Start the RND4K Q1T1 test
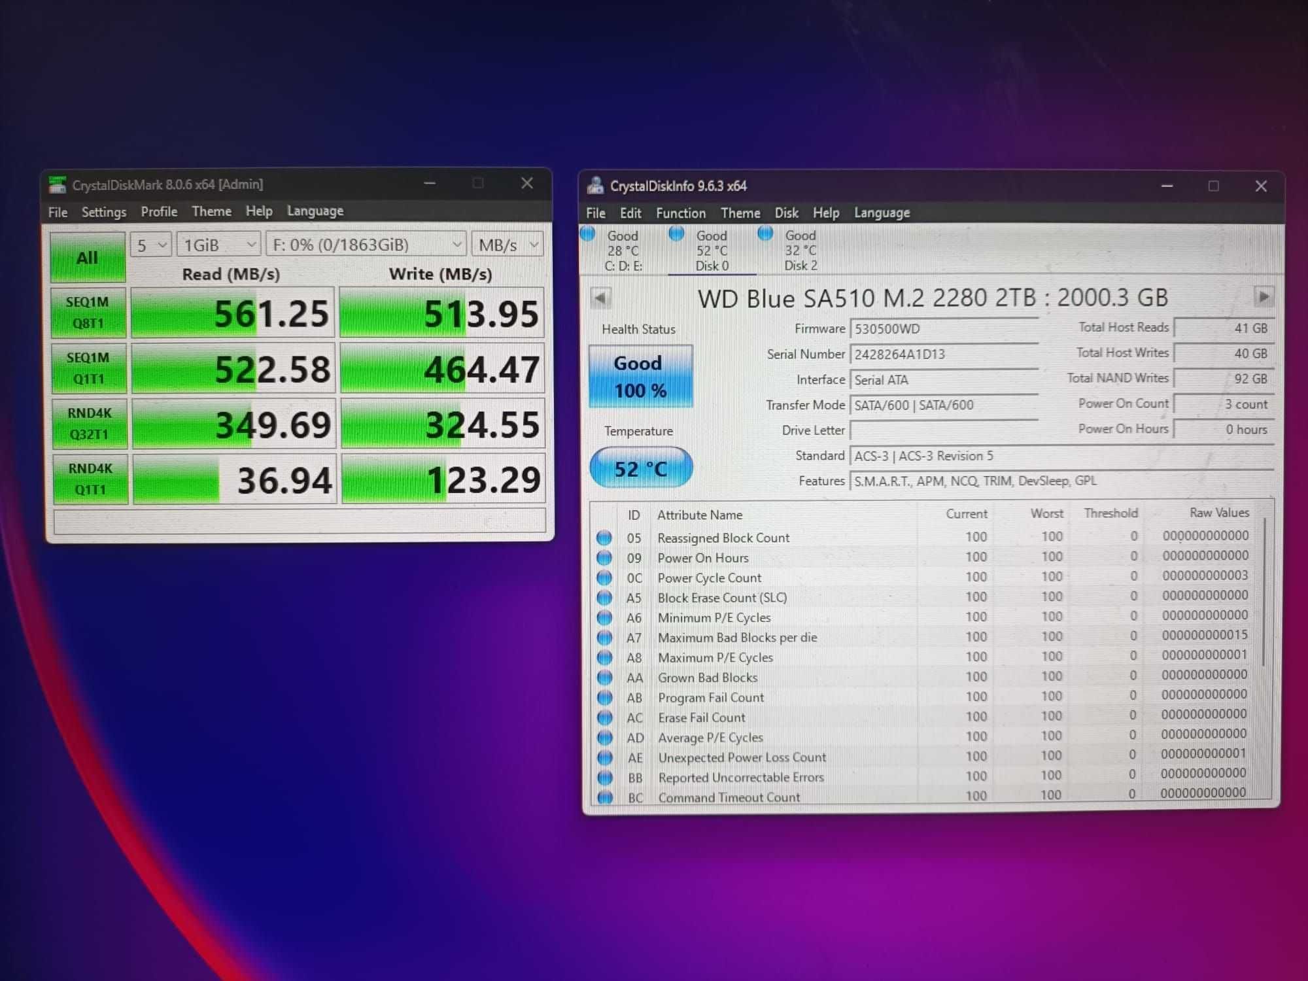The width and height of the screenshot is (1308, 981). 90,479
